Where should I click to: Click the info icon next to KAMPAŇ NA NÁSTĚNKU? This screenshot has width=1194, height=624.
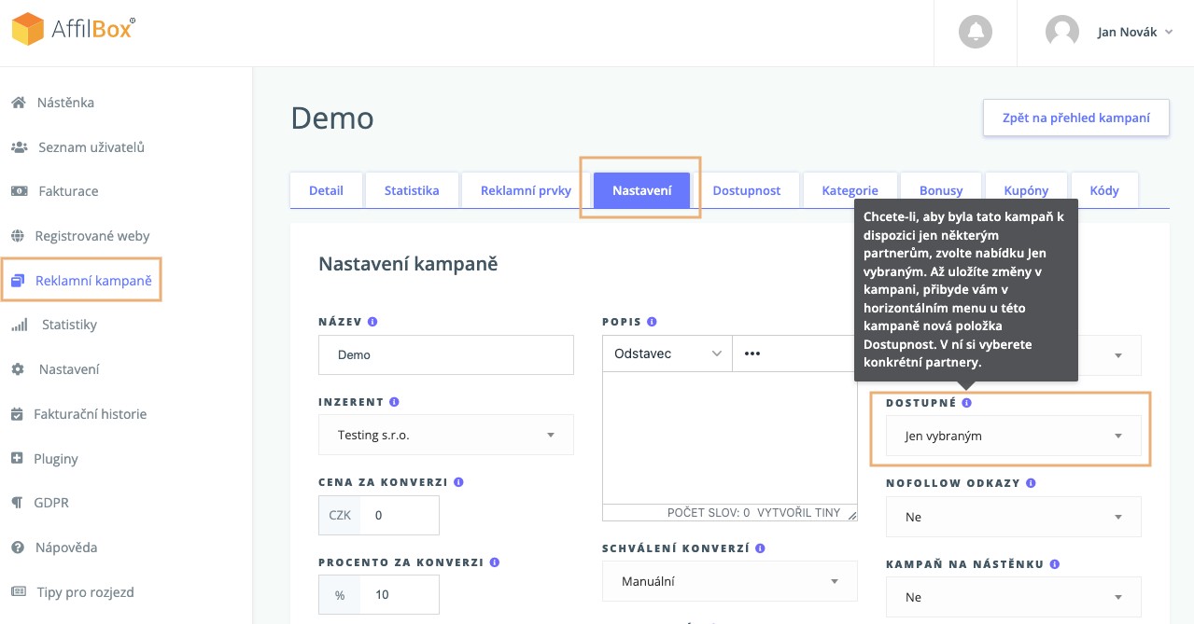pos(1054,564)
